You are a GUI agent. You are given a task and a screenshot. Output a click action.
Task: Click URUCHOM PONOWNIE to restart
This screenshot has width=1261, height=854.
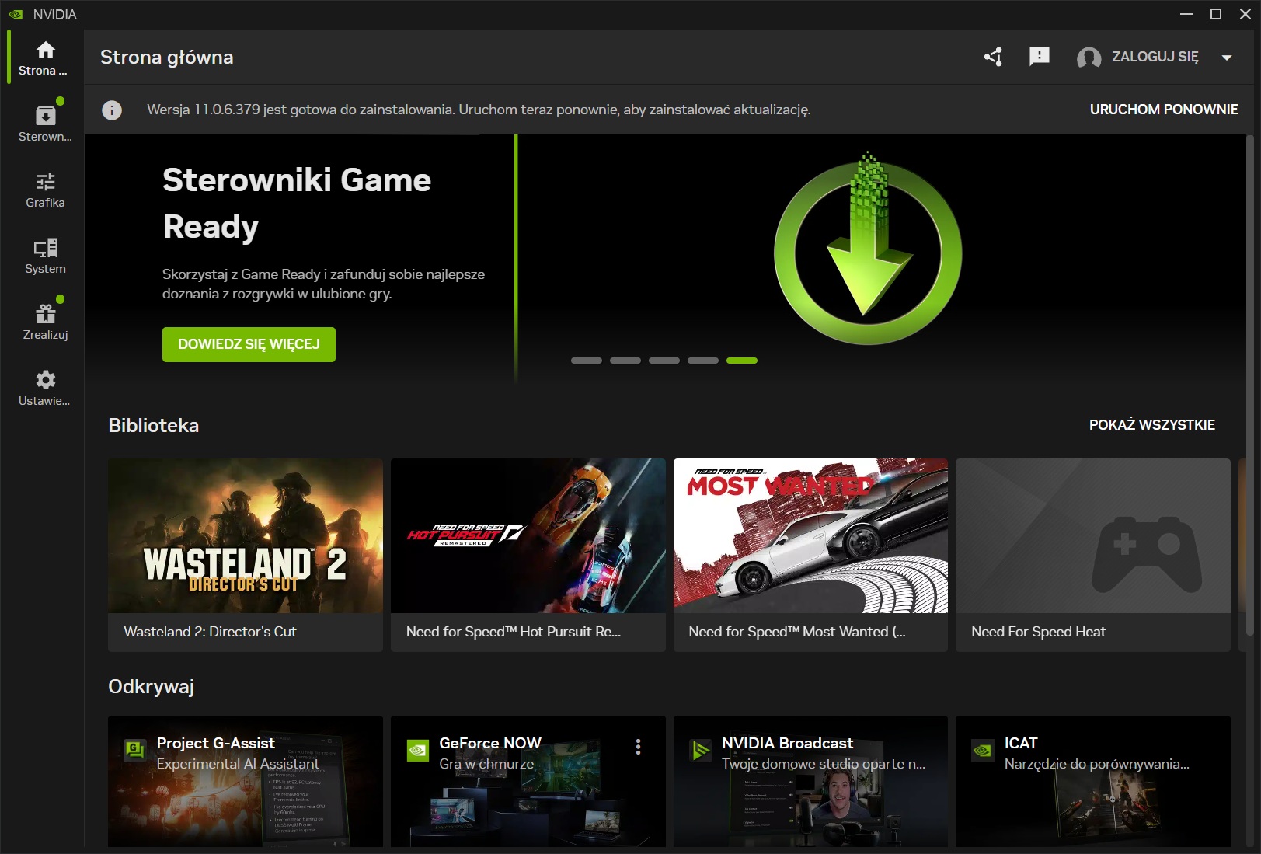(x=1163, y=110)
